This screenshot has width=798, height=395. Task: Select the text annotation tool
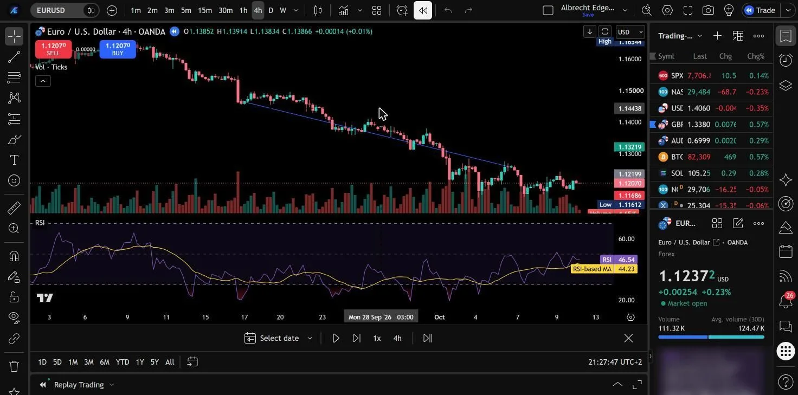tap(14, 160)
